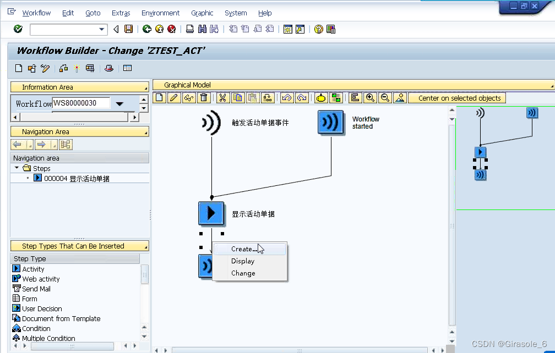Select Create... in the context menu

pos(250,249)
